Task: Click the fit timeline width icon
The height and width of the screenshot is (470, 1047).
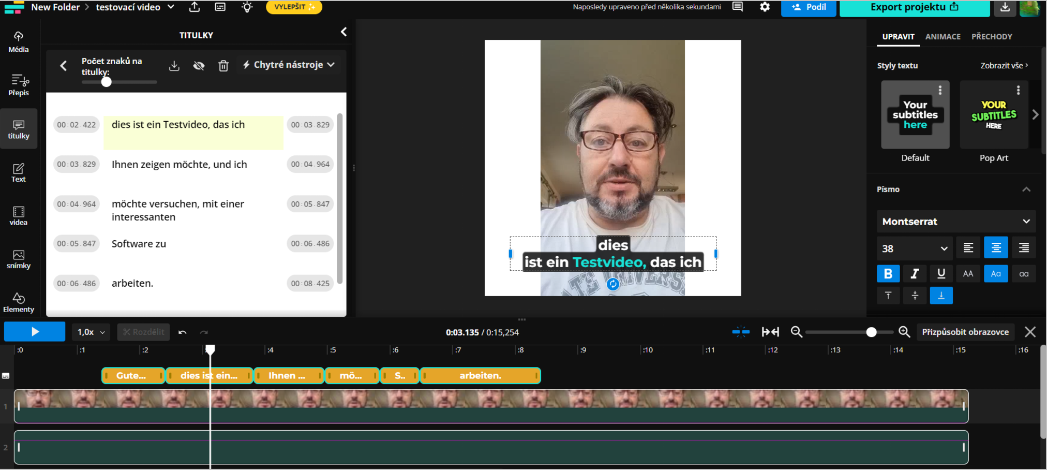Action: pos(770,332)
